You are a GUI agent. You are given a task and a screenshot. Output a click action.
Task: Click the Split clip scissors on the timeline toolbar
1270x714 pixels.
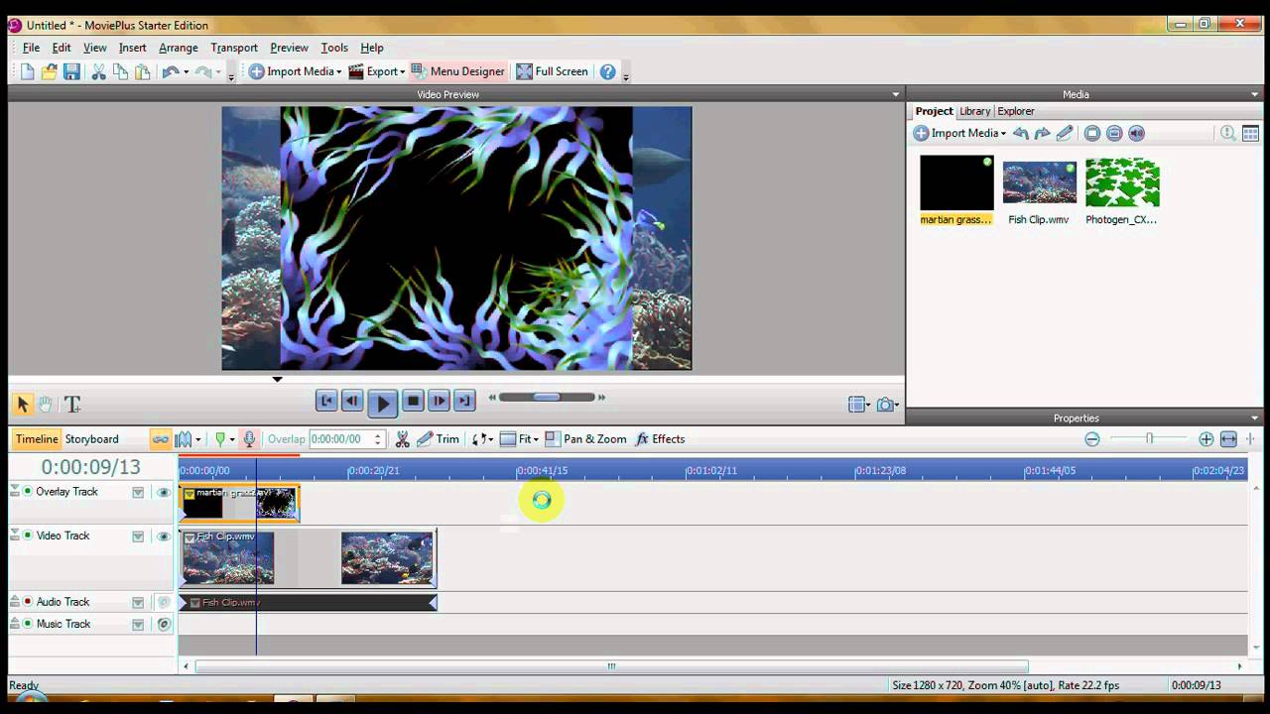click(x=403, y=439)
